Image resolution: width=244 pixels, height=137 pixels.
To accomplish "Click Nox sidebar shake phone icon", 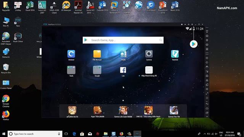I will click(x=207, y=31).
